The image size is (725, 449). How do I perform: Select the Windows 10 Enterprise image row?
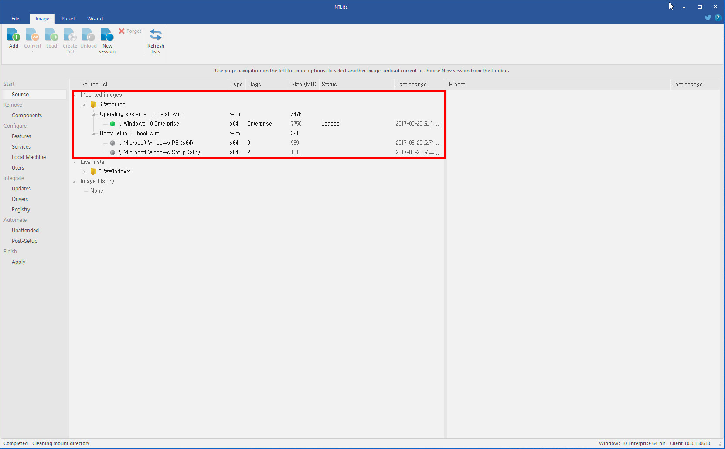click(258, 124)
